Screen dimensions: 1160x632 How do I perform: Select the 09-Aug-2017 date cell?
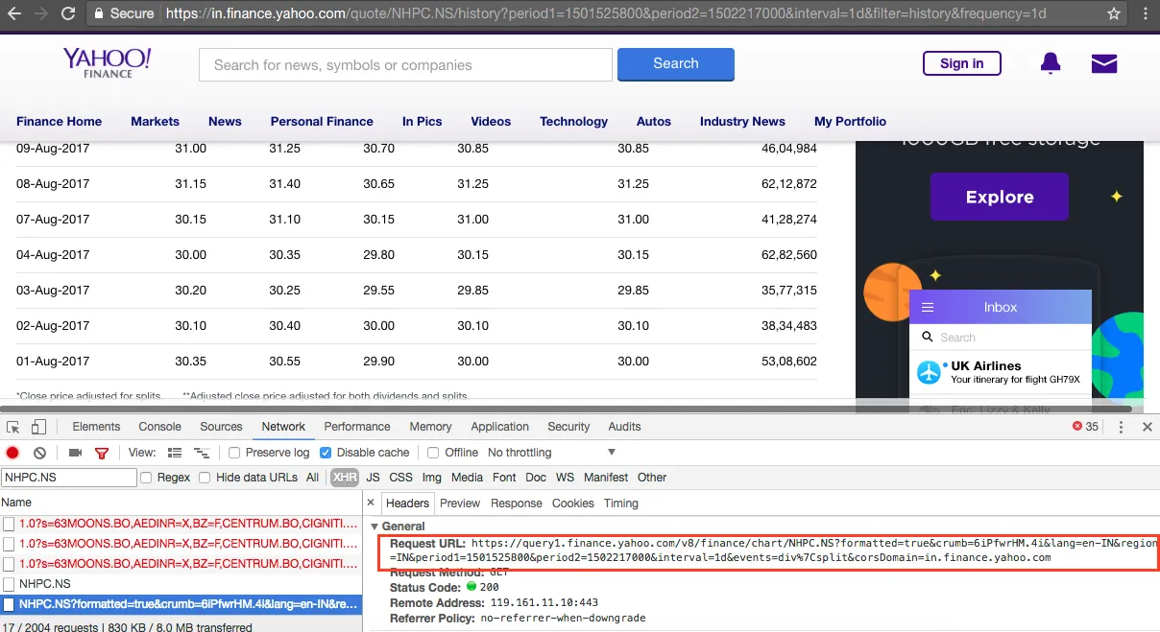click(53, 149)
